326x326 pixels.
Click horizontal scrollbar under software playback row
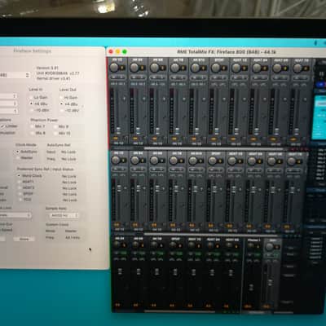pyautogui.click(x=210, y=234)
